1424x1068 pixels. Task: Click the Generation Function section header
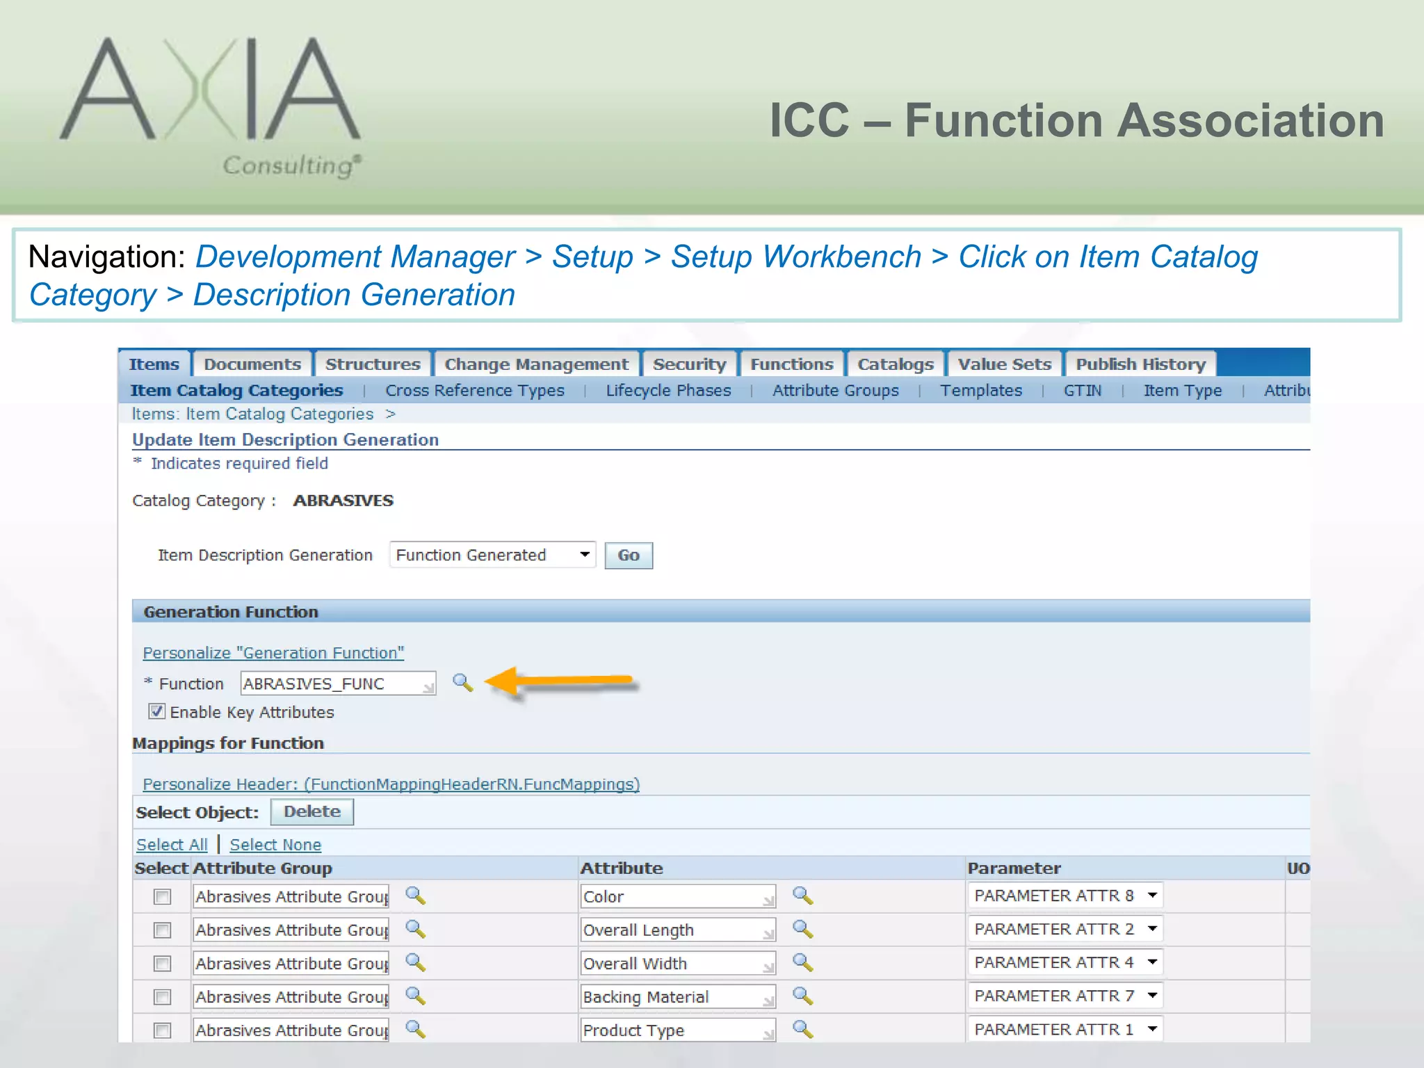721,612
